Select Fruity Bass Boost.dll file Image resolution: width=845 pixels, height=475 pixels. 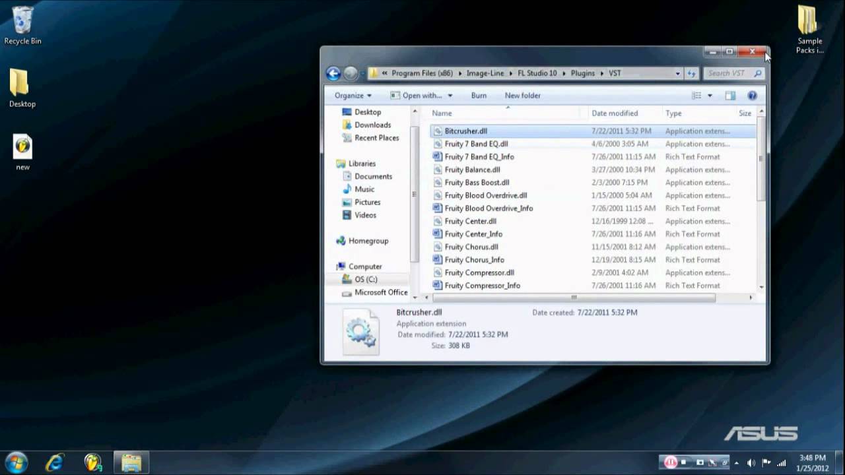click(592, 183)
